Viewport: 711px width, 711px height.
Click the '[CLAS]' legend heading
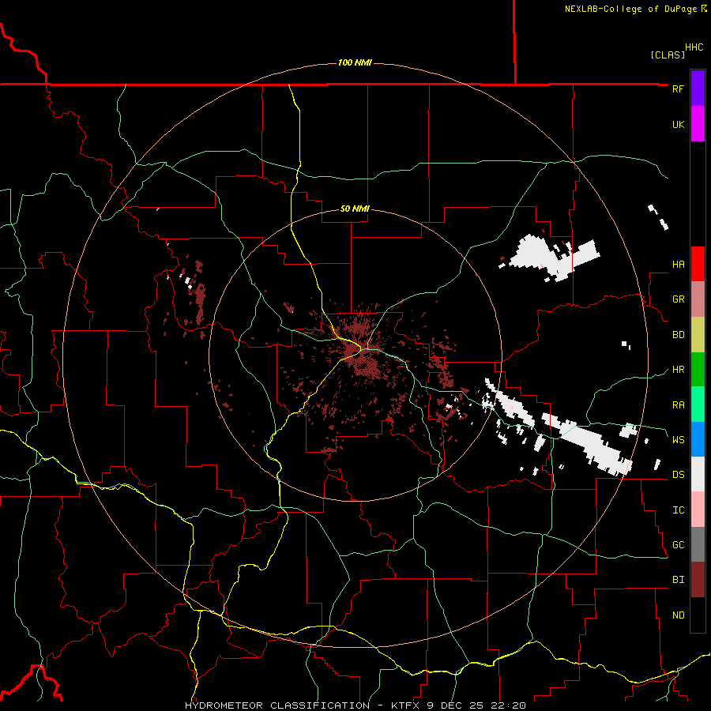tap(668, 55)
